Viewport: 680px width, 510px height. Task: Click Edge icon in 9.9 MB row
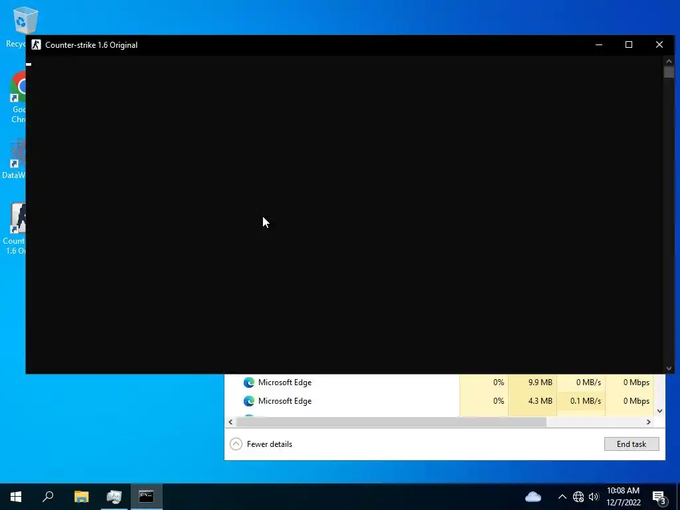pos(249,382)
